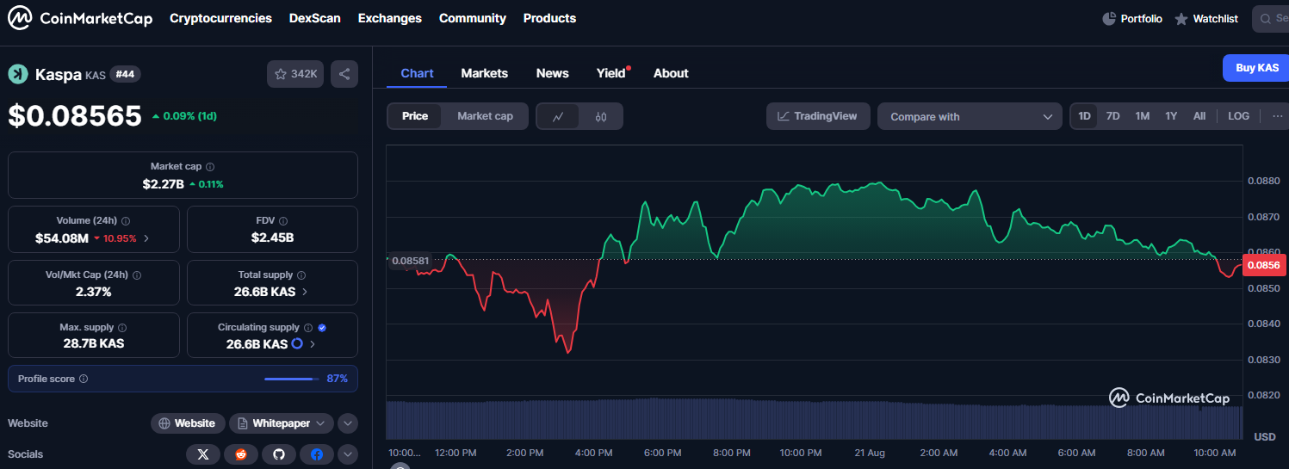The width and height of the screenshot is (1289, 469).
Task: Show FDV info icon
Action: 283,221
